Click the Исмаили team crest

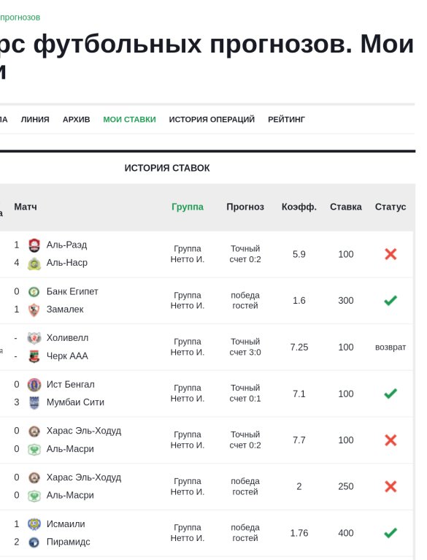pos(34,524)
